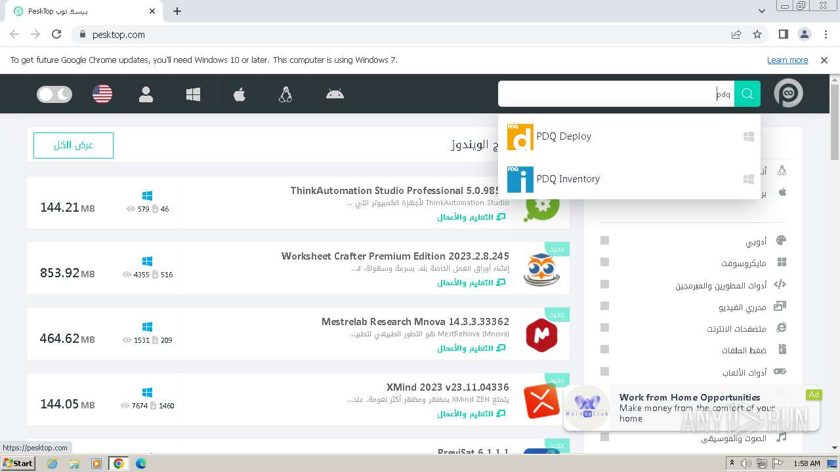The image size is (840, 472).
Task: Select PDQ Deploy search suggestion
Action: coord(629,136)
